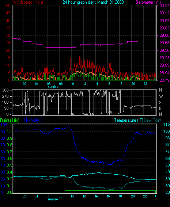Click the 'Temperature (°F)' legend label
Image resolution: width=170 pixels, height=207 pixels.
click(x=129, y=120)
